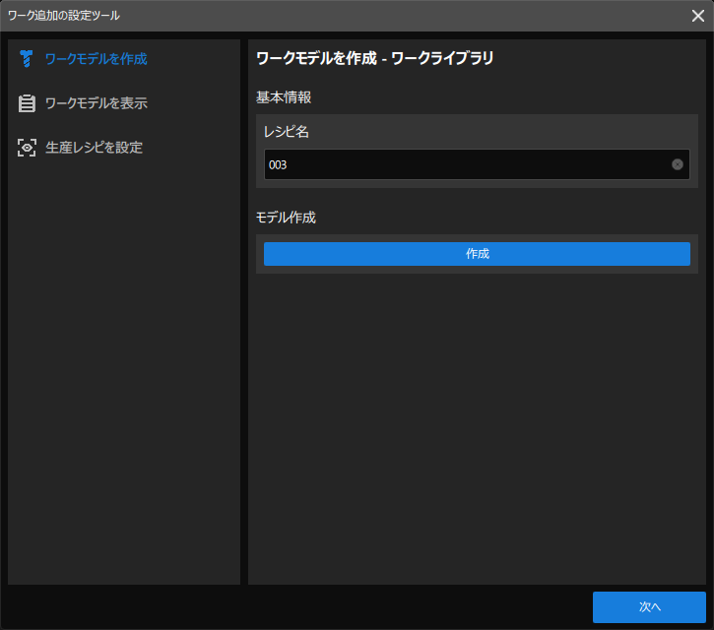This screenshot has height=630, width=714.
Task: Proceed with the 次へ button
Action: [649, 606]
